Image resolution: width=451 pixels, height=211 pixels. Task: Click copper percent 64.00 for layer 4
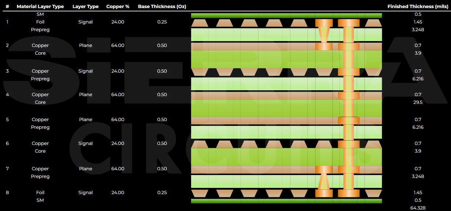point(118,95)
